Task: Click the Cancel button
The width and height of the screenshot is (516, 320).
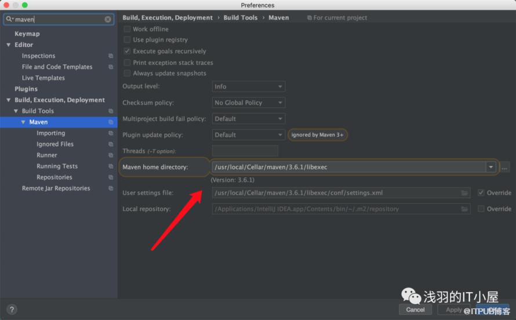Action: (x=415, y=310)
